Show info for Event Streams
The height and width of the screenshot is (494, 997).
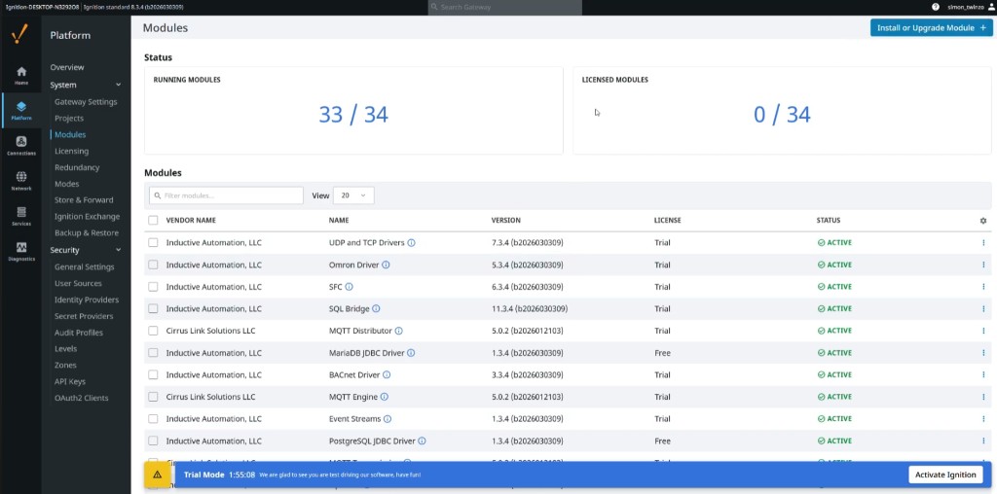[388, 418]
